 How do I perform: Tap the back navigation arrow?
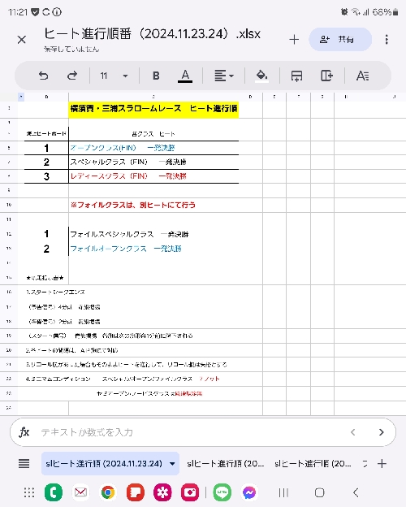(356, 492)
